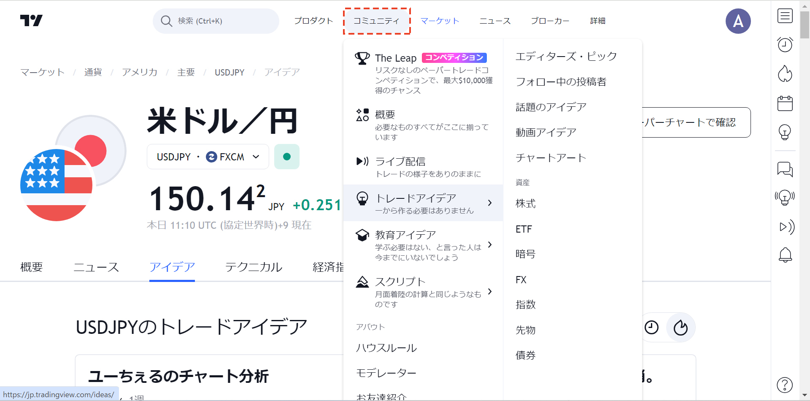Screen dimensions: 810x401
Task: Open the ブローカー menu
Action: [x=550, y=21]
